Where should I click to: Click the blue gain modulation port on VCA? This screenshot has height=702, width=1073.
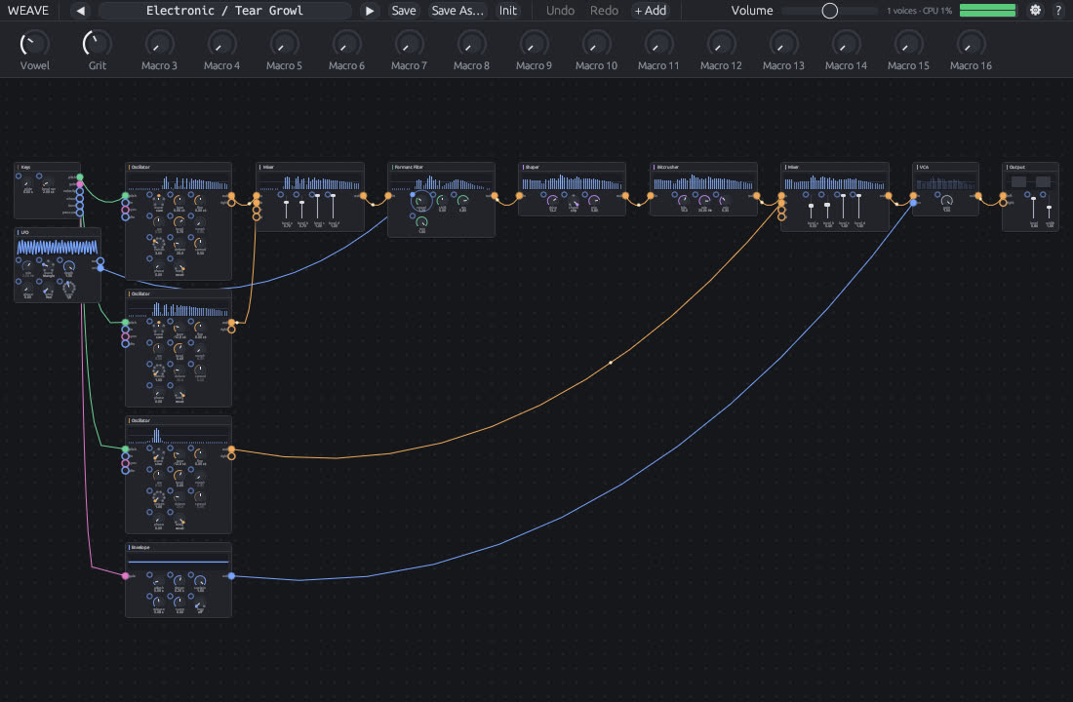pos(914,203)
